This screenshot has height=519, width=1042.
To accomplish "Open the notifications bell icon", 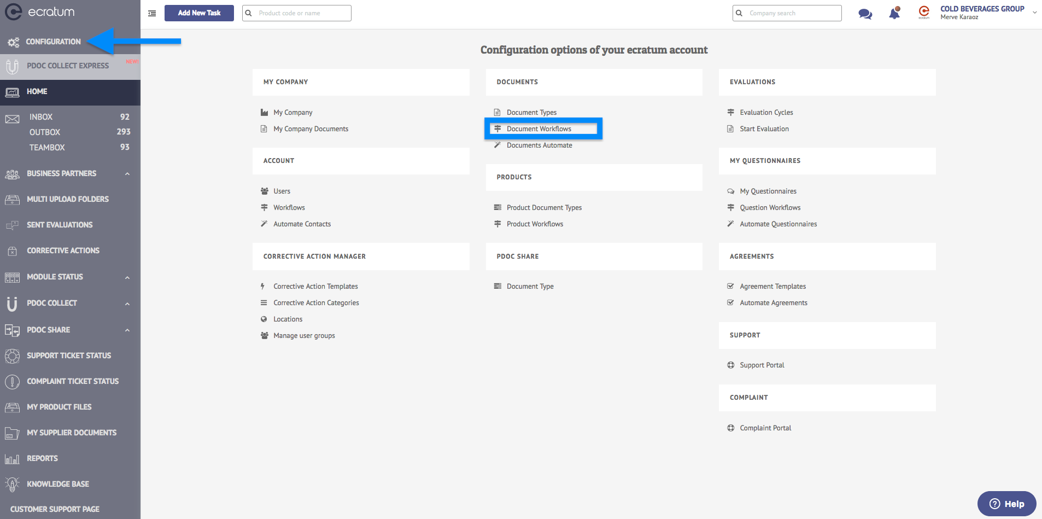I will [894, 13].
